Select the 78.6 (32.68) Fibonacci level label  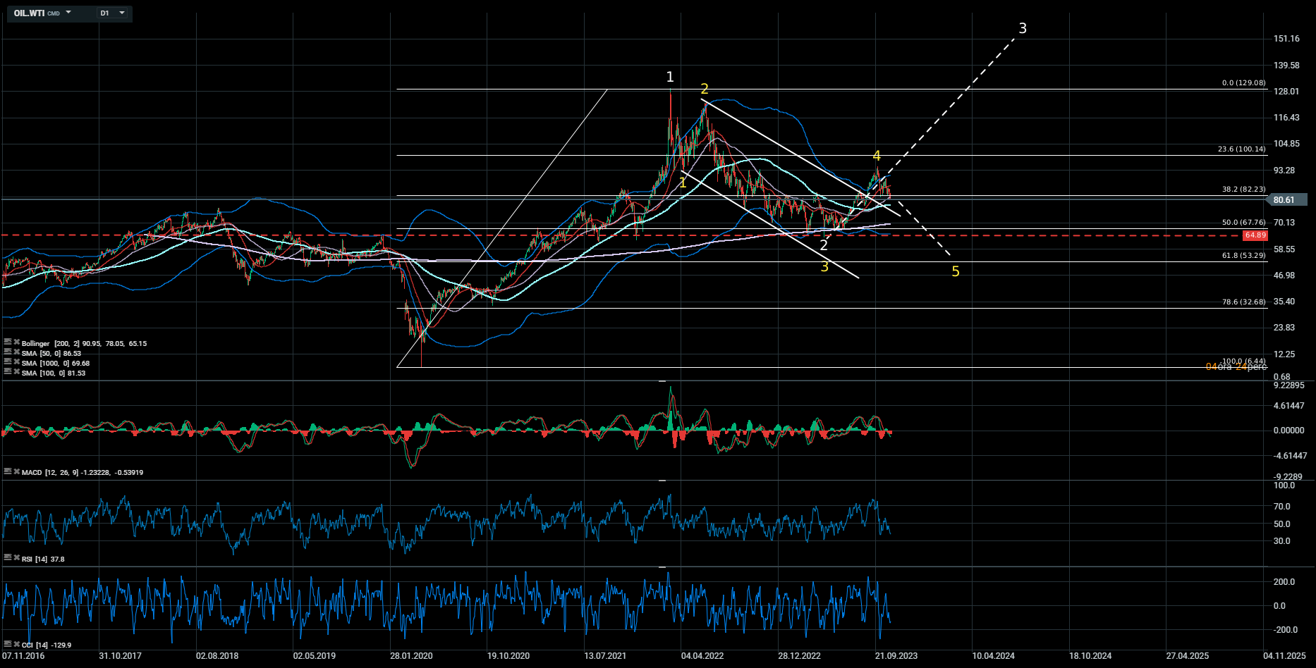pos(1244,302)
